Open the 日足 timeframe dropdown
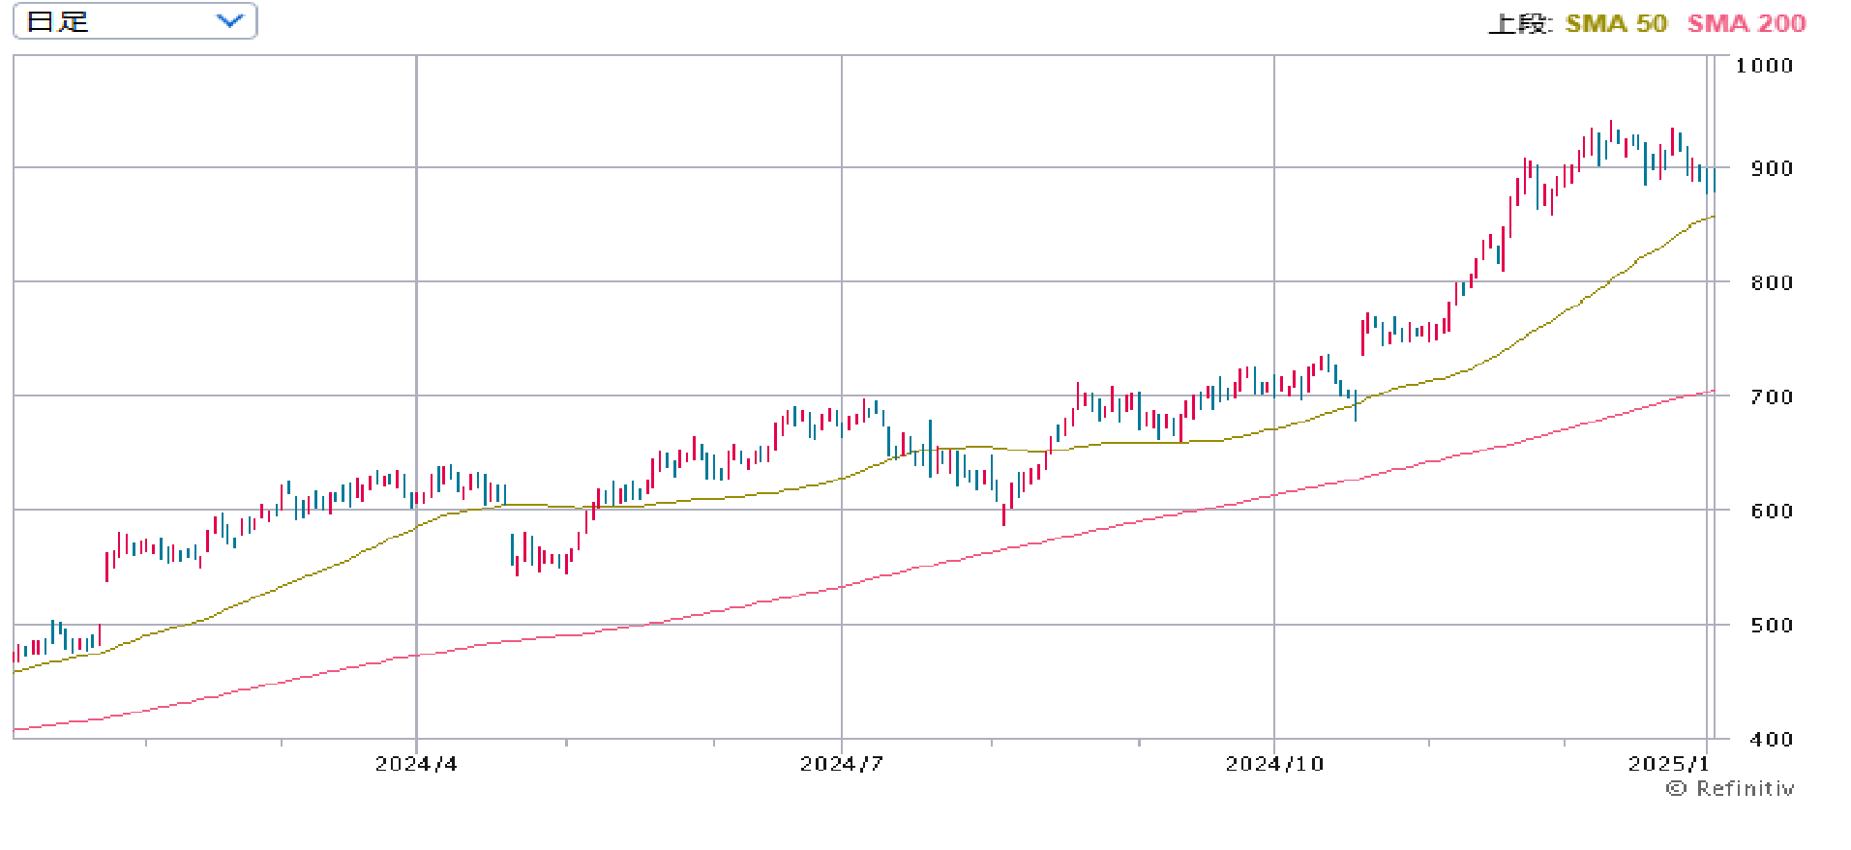 (x=134, y=21)
